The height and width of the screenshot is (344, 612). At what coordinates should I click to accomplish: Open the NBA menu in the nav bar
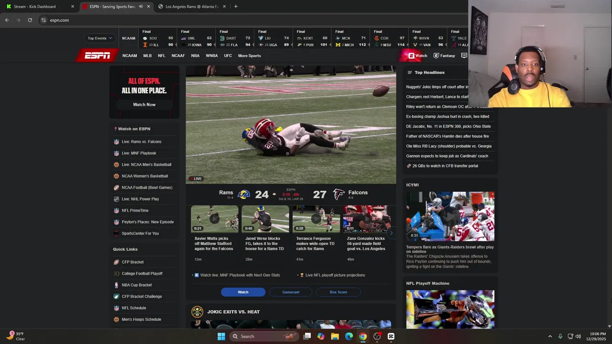(195, 56)
